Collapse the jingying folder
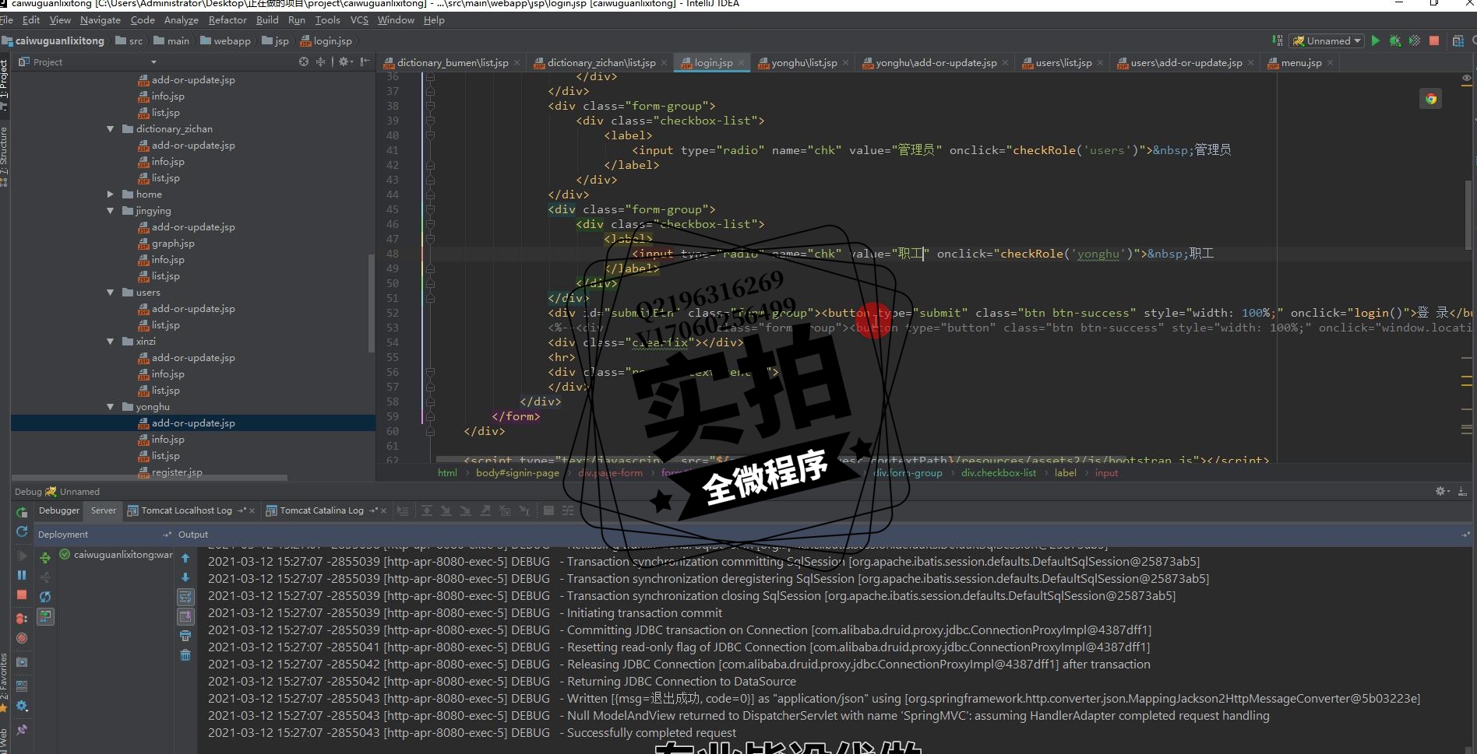This screenshot has height=754, width=1477. 111,211
